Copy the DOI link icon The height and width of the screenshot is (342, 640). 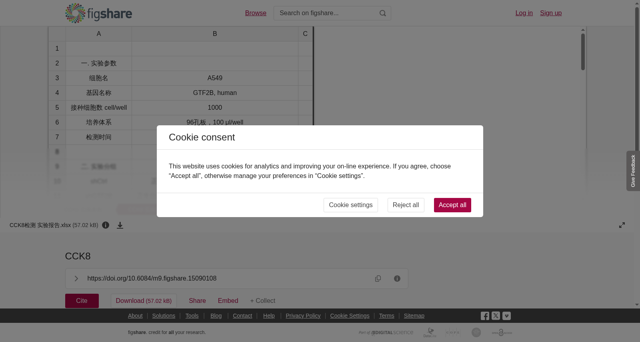pyautogui.click(x=378, y=279)
